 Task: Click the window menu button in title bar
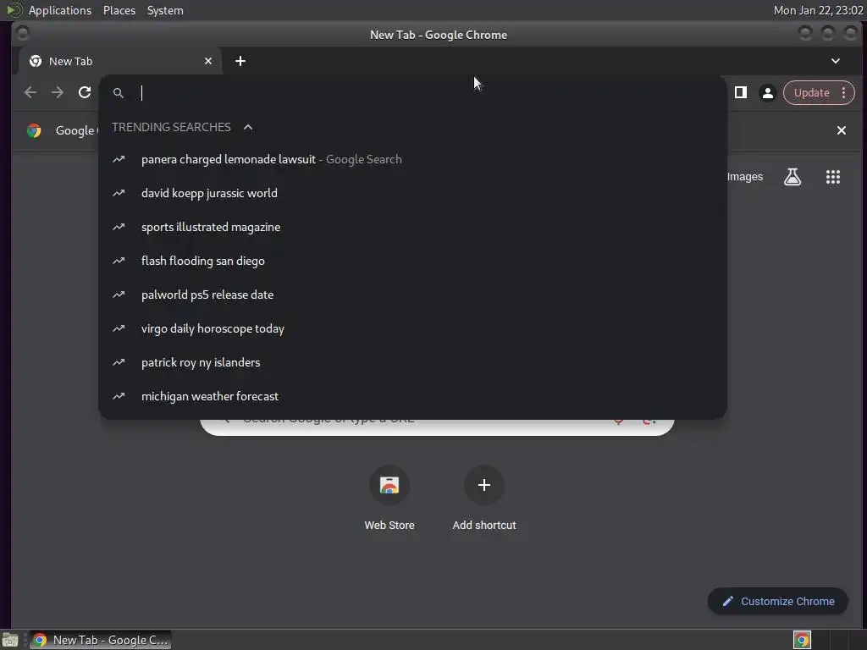[23, 34]
